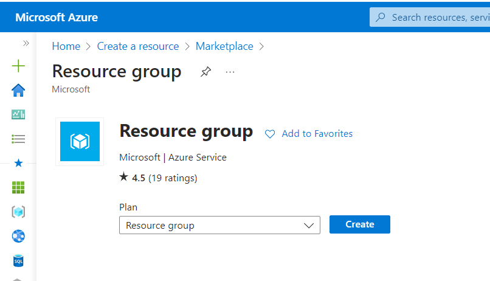Open the All services list icon
490x281 pixels.
(x=18, y=139)
